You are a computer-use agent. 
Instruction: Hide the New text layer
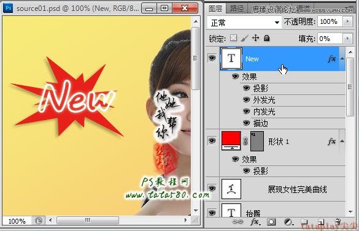(x=212, y=58)
